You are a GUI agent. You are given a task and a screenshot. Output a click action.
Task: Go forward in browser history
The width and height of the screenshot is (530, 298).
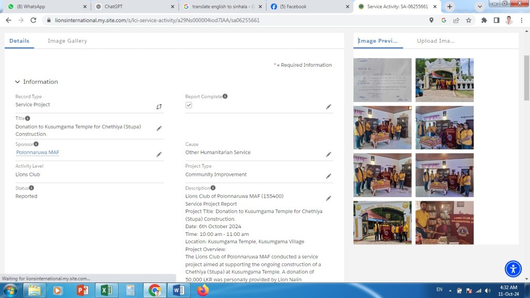pos(21,20)
